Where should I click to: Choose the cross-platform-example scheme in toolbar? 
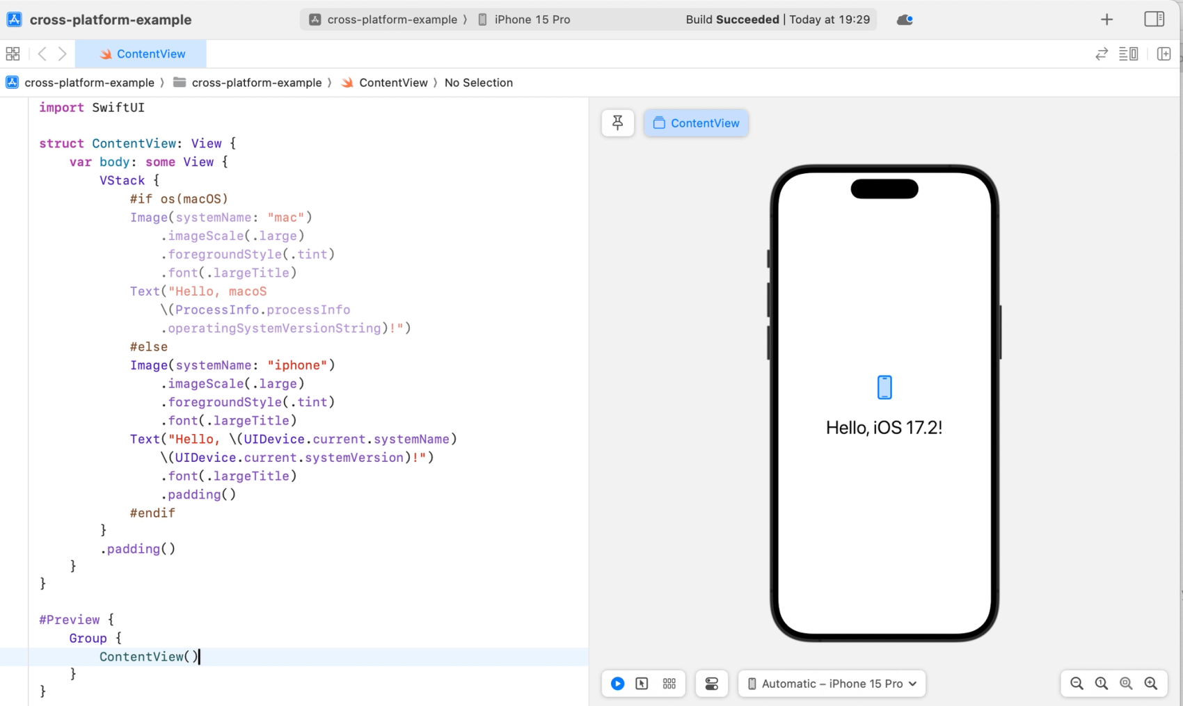383,19
